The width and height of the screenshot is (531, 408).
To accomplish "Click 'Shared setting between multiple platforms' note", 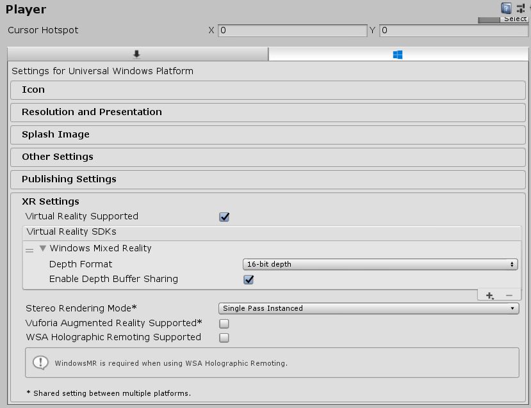I will (x=109, y=393).
